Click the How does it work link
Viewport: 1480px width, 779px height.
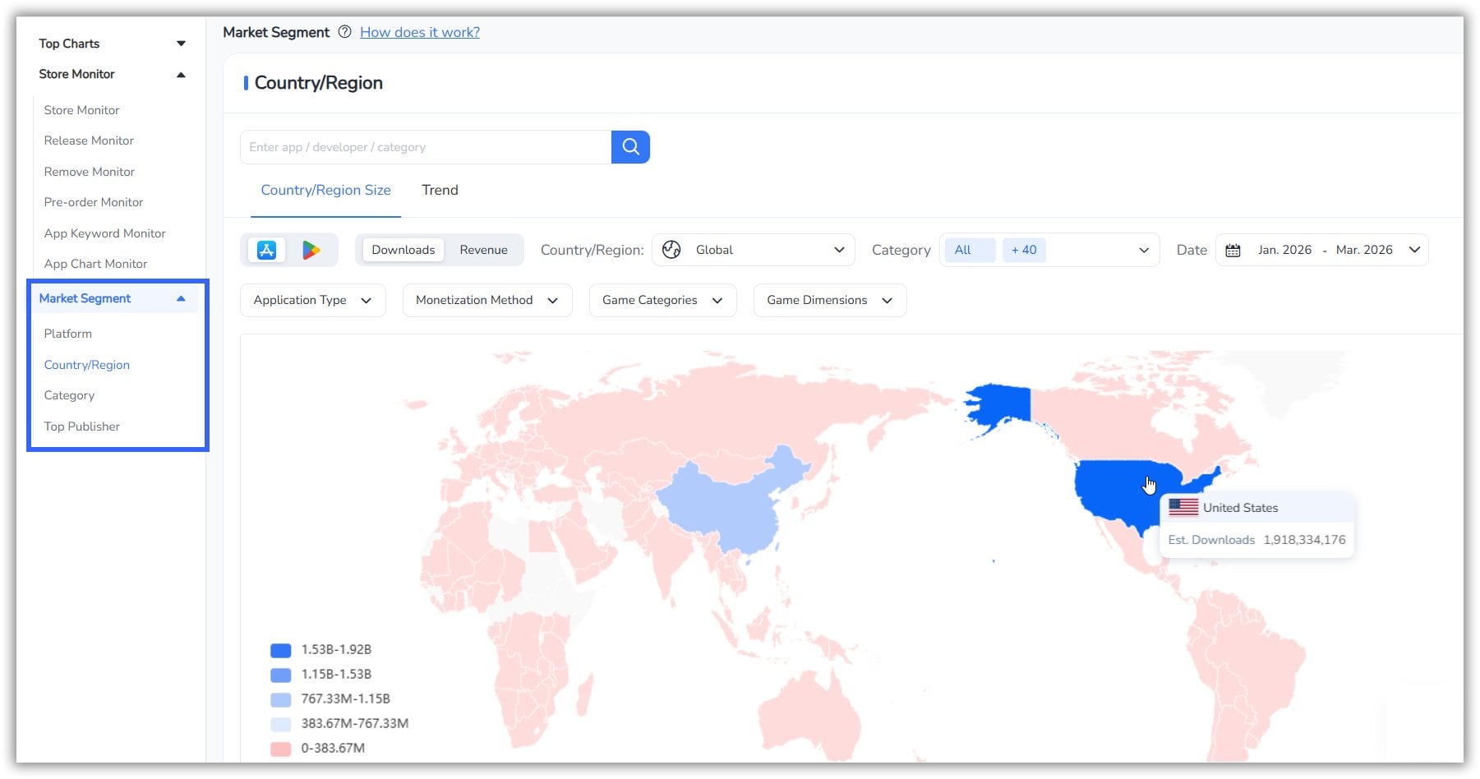click(419, 32)
